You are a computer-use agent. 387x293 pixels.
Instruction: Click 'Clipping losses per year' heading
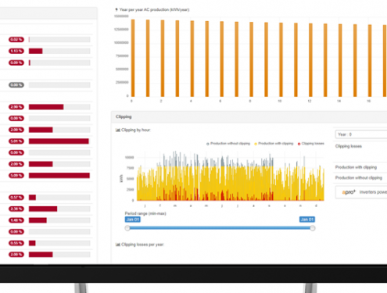pos(142,245)
